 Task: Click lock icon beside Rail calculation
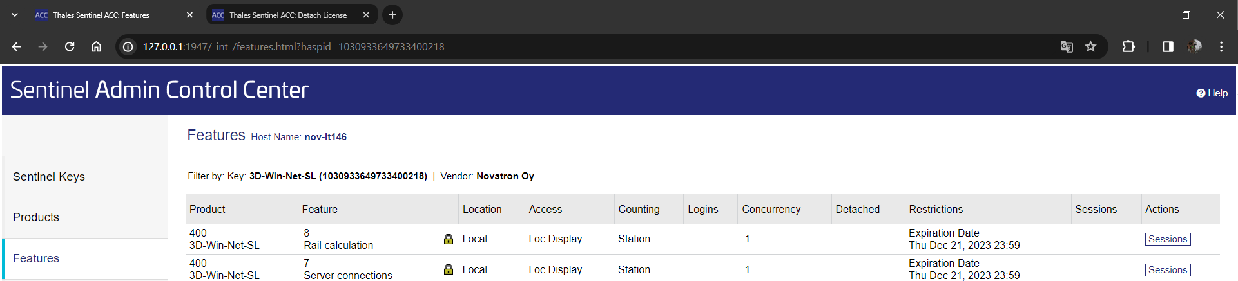pos(449,239)
